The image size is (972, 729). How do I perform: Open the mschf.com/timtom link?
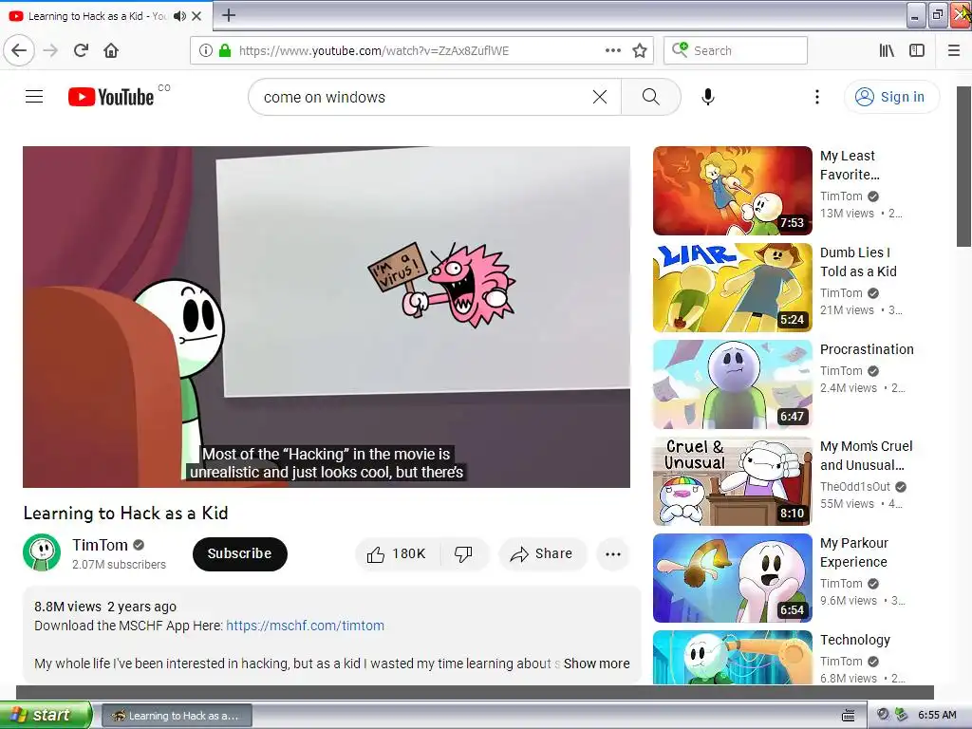[305, 626]
